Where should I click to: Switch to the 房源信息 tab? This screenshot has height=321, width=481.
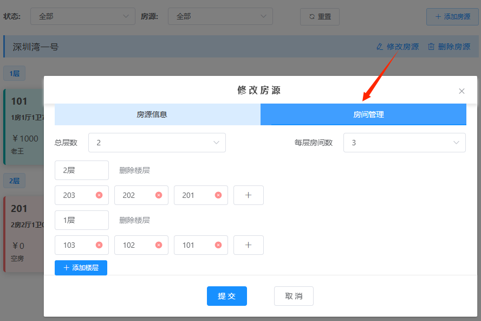[152, 114]
